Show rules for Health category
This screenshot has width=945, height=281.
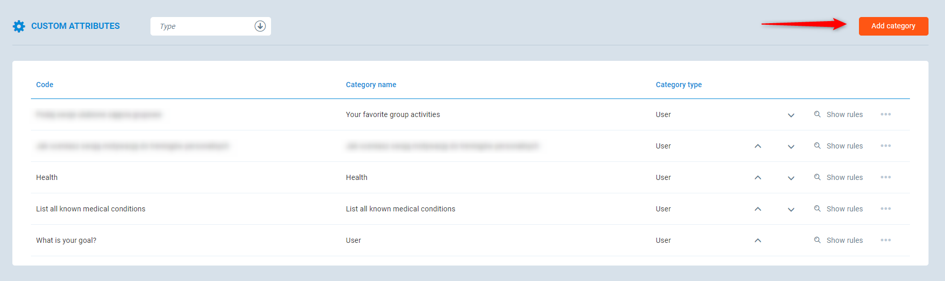(x=838, y=177)
